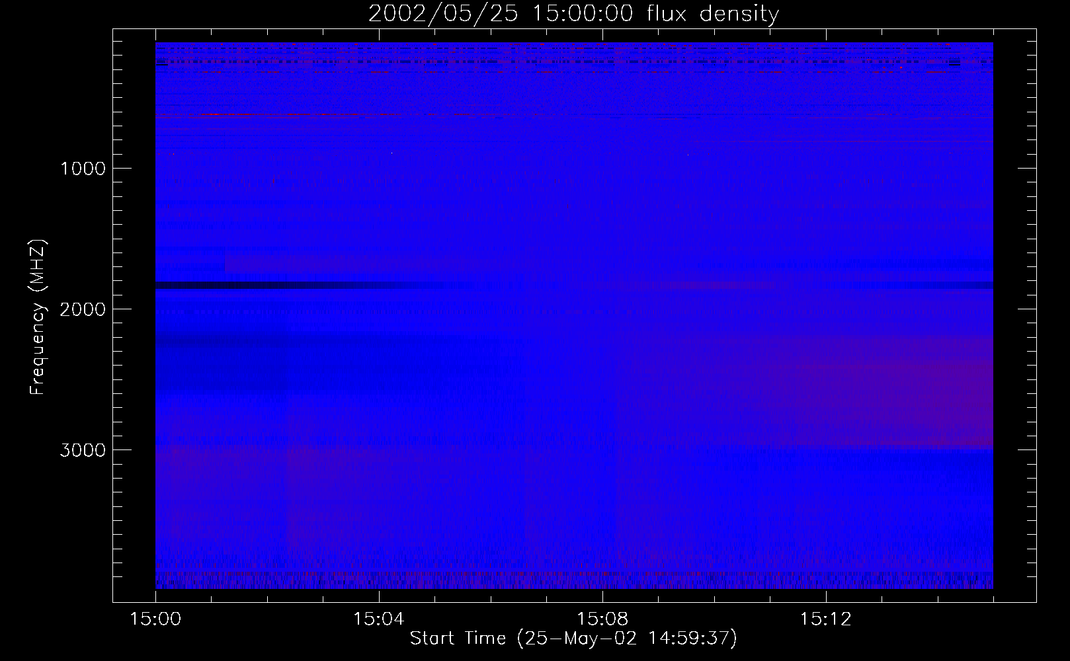Click the 2000 frequency tick label
Image resolution: width=1070 pixels, height=661 pixels.
coord(83,309)
